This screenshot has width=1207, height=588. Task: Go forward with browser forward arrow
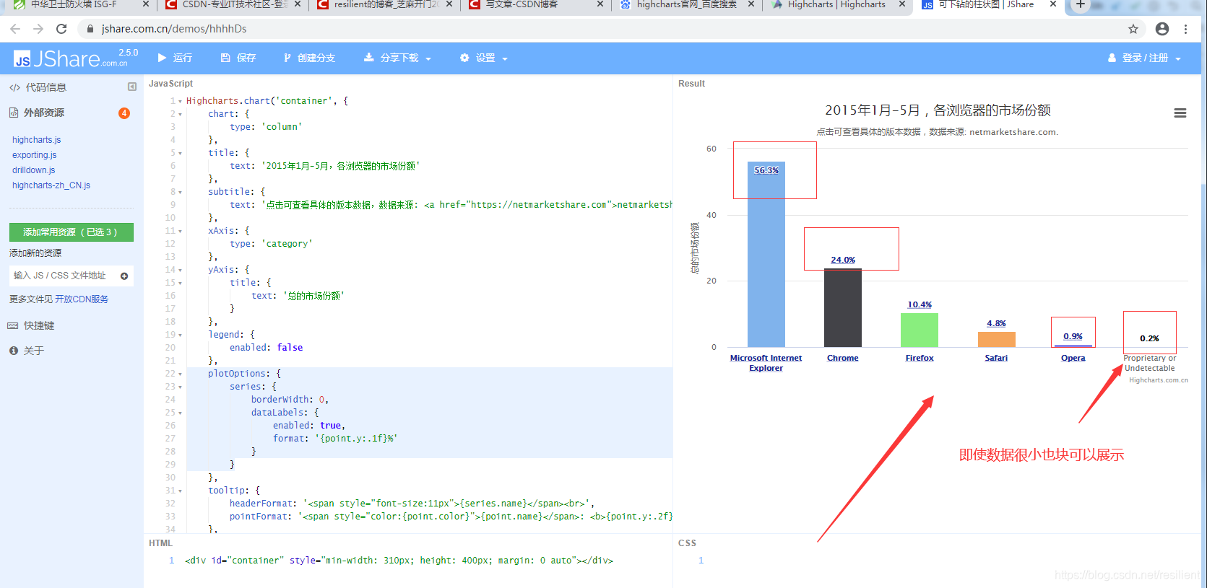pos(38,29)
